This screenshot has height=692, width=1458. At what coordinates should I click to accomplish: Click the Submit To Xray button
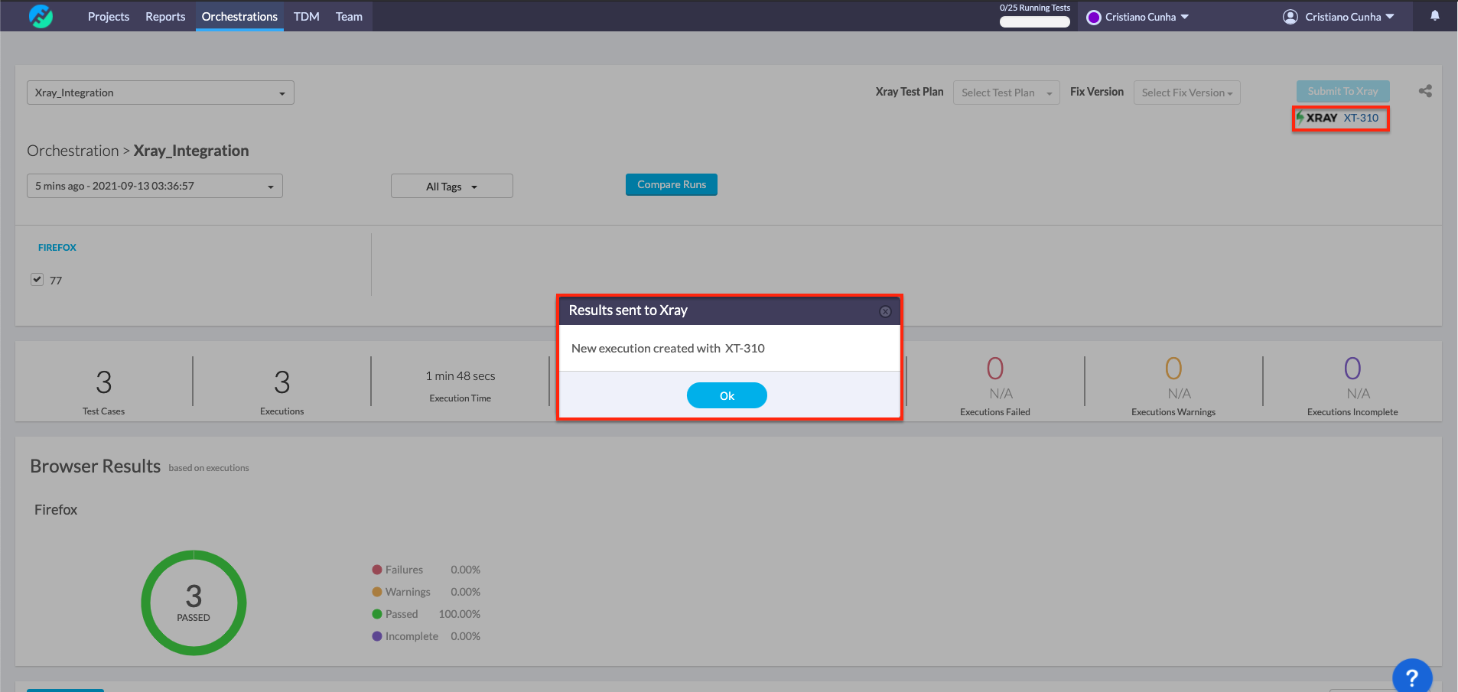pos(1342,91)
